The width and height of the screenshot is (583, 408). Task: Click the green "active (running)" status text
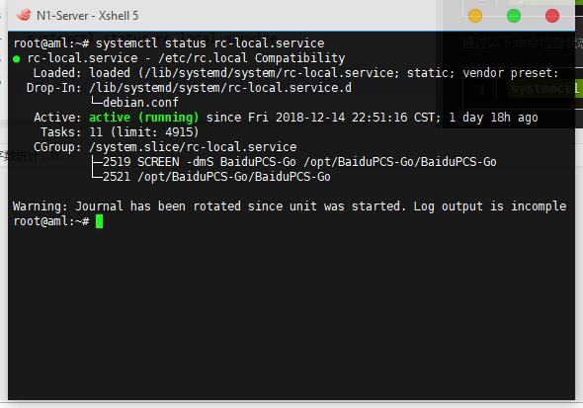point(144,118)
